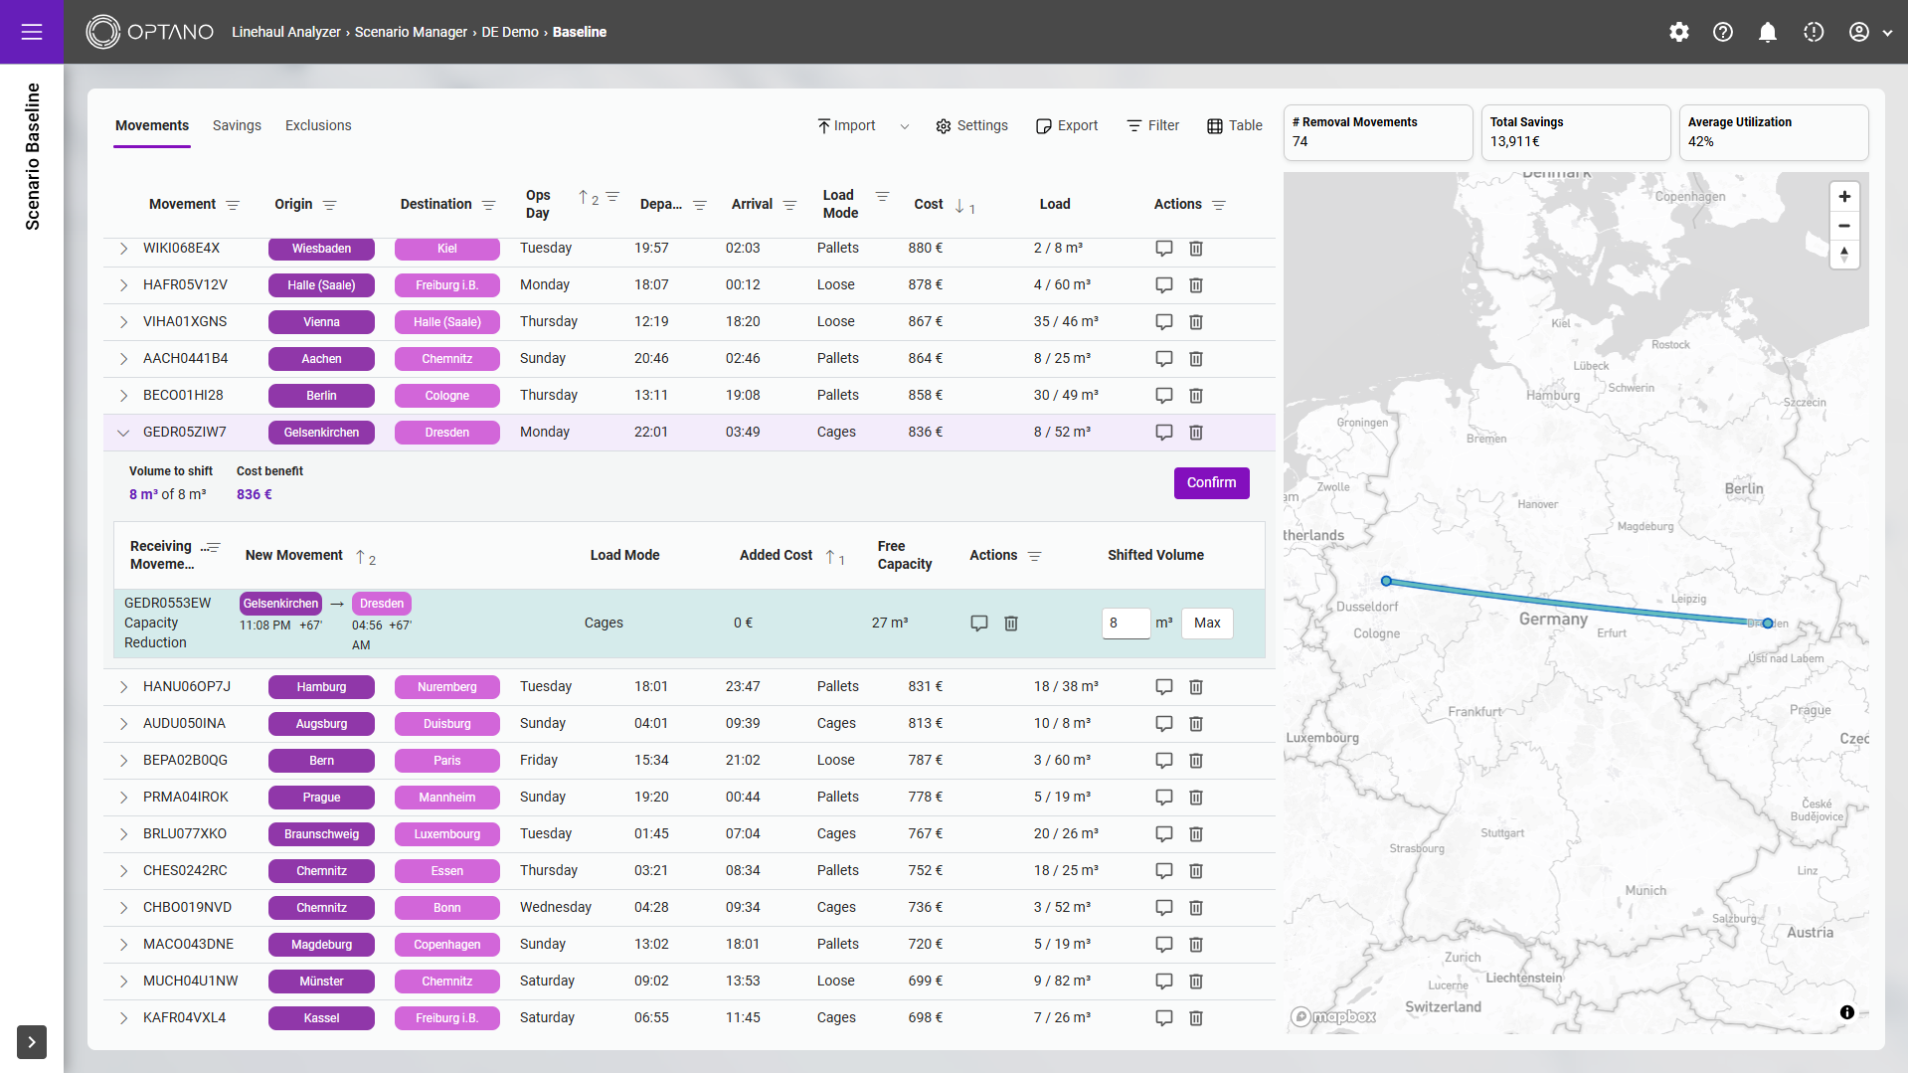The height and width of the screenshot is (1073, 1908).
Task: Open the help question mark icon
Action: pyautogui.click(x=1723, y=32)
